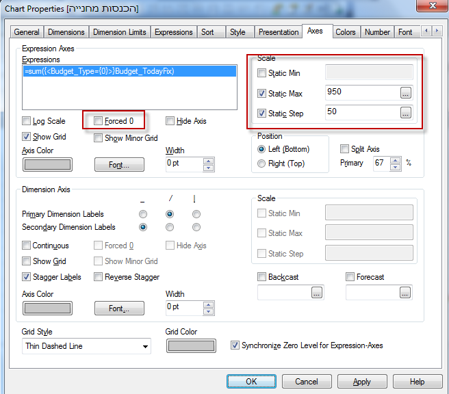Uncheck Static Max checkbox
The height and width of the screenshot is (394, 449).
(261, 94)
